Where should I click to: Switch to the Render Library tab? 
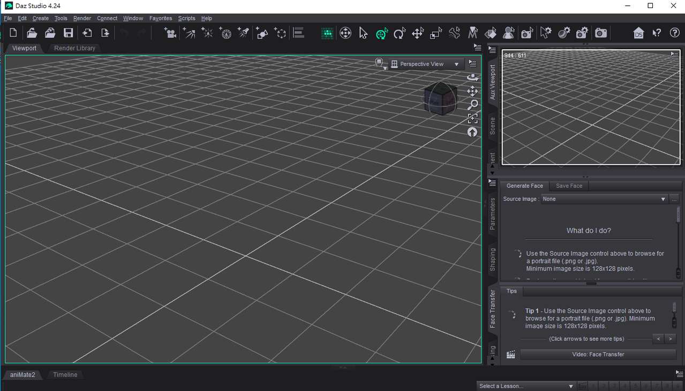74,48
